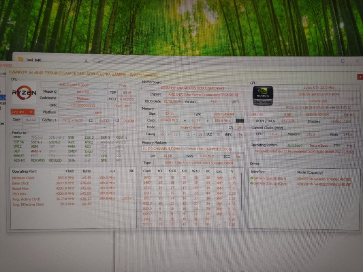Click the Single-Channel mode field
Screen dimensions: 363x272
tap(190, 127)
